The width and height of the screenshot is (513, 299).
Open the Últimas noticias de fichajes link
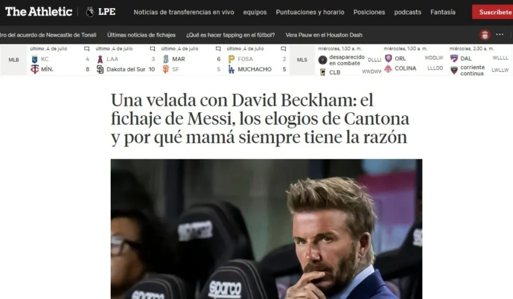point(141,35)
